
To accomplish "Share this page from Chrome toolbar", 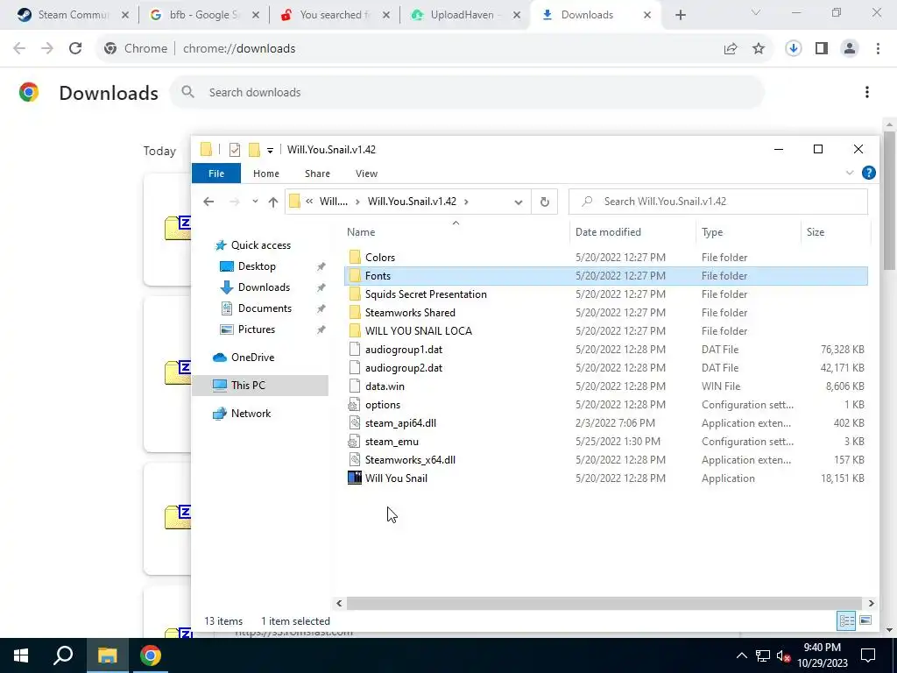I will pyautogui.click(x=731, y=49).
